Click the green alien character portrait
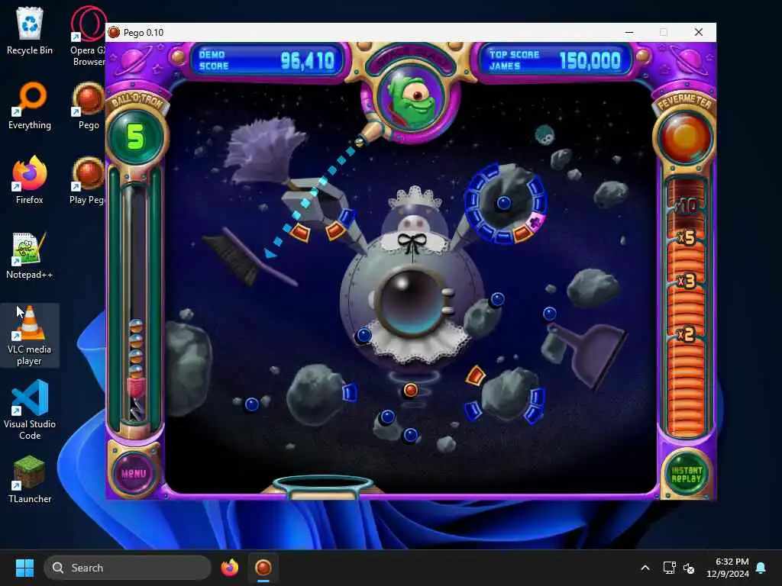The image size is (782, 586). tap(412, 100)
